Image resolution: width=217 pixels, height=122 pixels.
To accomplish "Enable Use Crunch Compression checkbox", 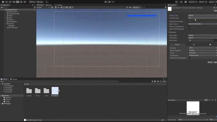I will (190, 58).
